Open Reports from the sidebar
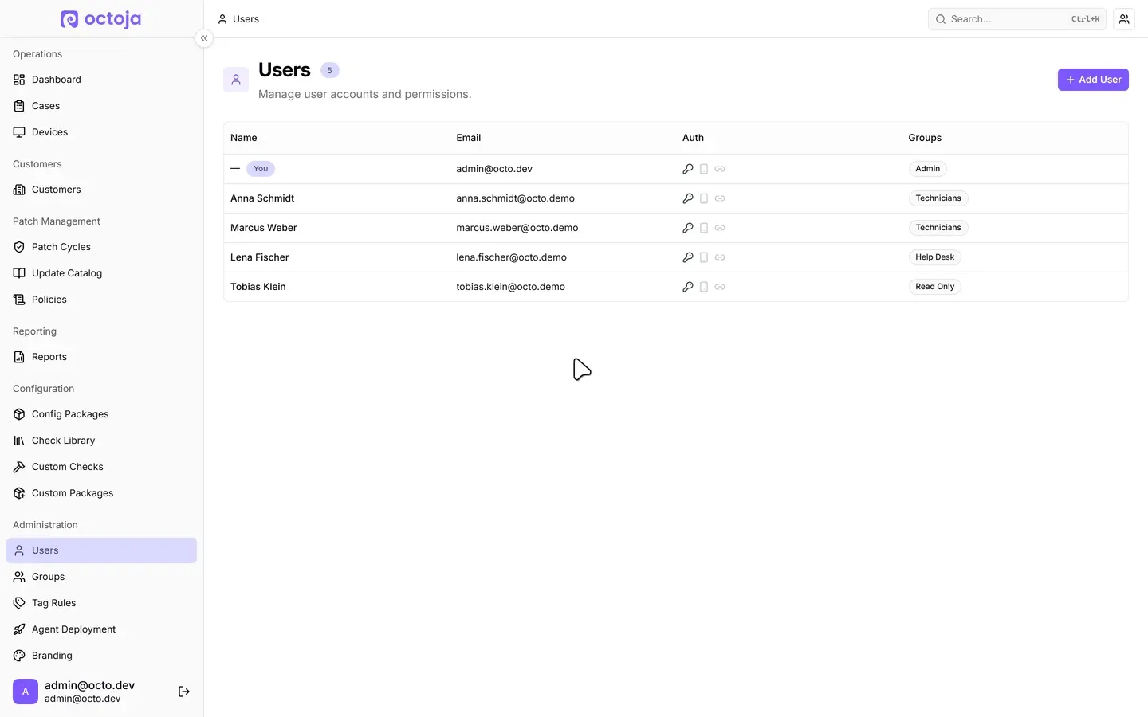Viewport: 1148px width, 717px height. point(101,357)
